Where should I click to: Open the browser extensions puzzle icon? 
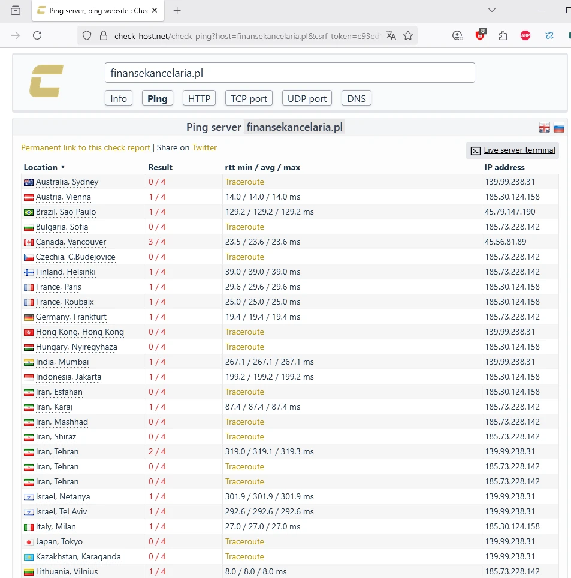[503, 35]
